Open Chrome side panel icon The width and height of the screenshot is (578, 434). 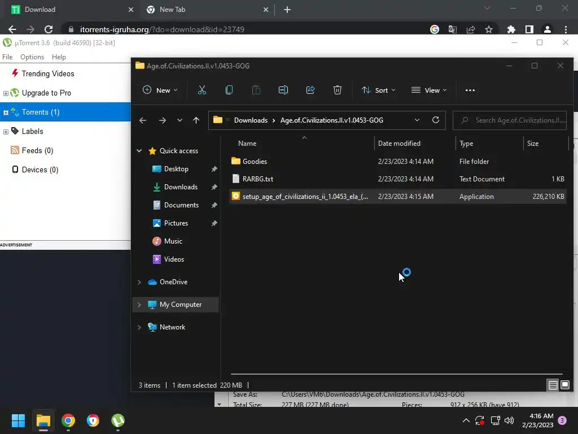tap(529, 29)
